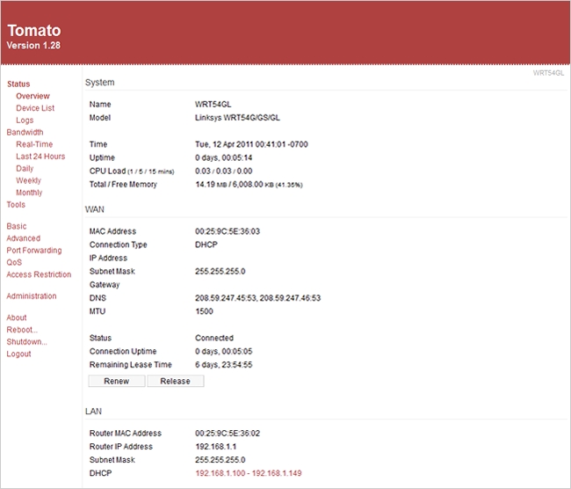571x489 pixels.
Task: Click the LAN section heading
Action: click(93, 411)
